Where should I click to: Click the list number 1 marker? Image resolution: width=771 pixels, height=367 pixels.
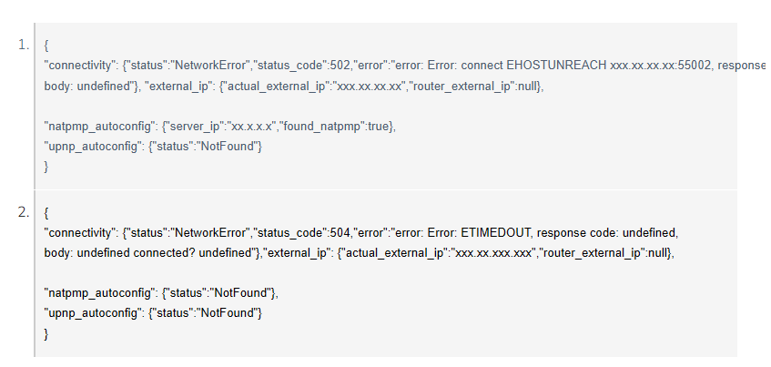click(24, 46)
